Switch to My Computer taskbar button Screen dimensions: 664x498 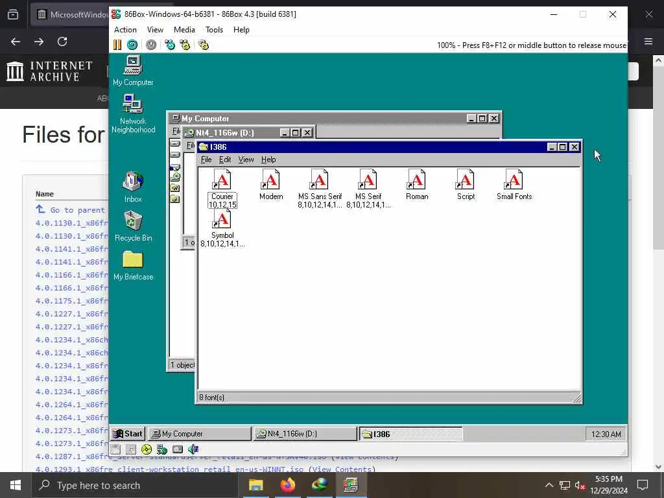[200, 434]
